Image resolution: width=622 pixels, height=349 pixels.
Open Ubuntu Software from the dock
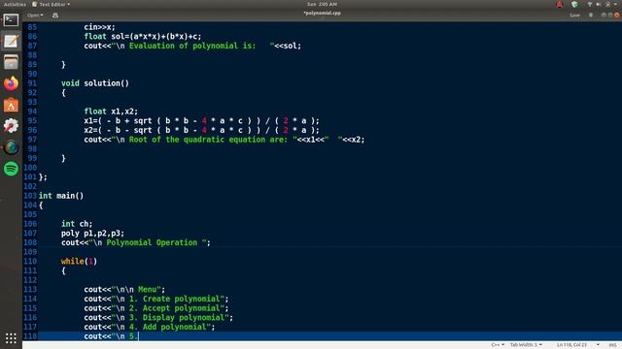(11, 106)
